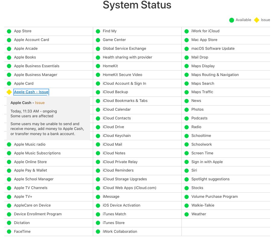Click the green status dot beside App Store
This screenshot has height=237, width=274.
[9, 31]
